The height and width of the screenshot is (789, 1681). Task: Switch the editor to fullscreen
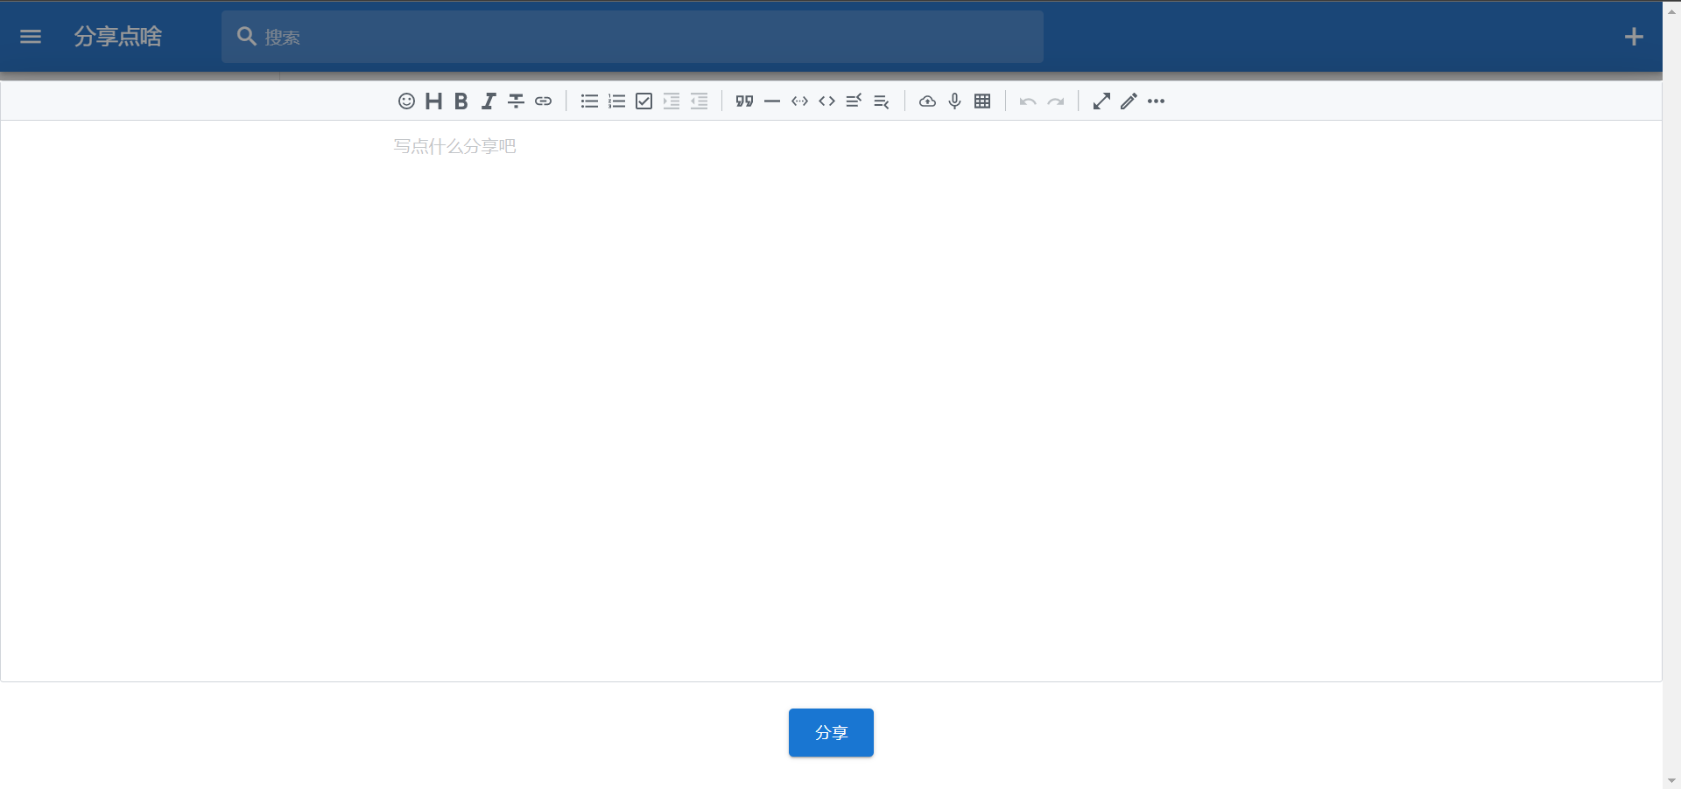[1101, 101]
